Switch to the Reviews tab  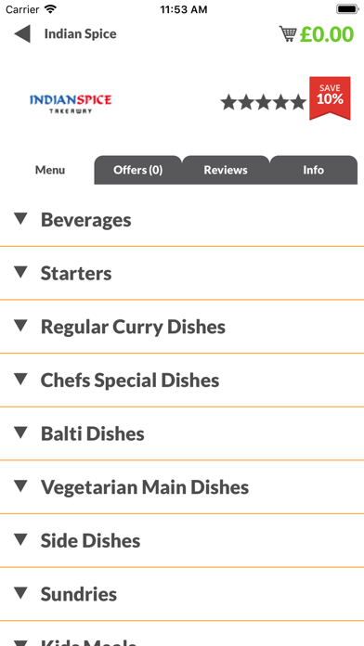(226, 170)
